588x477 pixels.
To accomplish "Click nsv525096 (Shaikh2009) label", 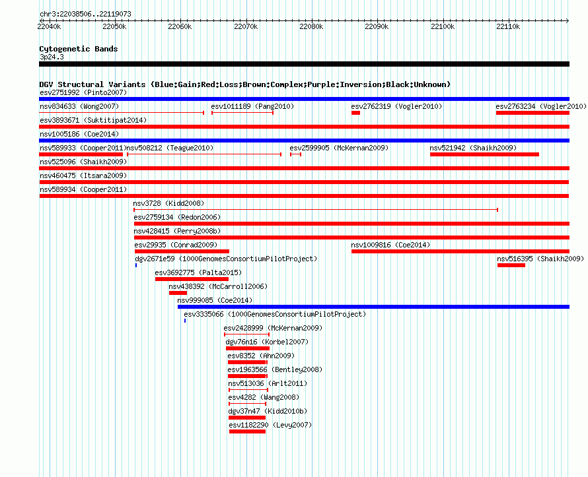I will (83, 162).
